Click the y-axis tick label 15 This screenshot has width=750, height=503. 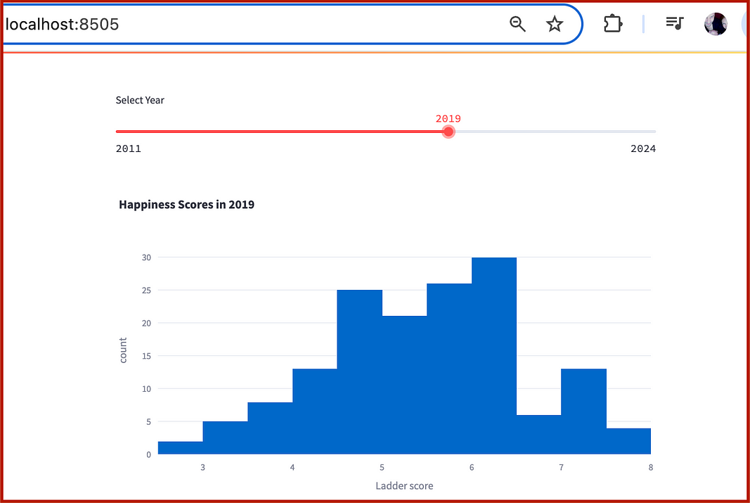click(x=146, y=356)
